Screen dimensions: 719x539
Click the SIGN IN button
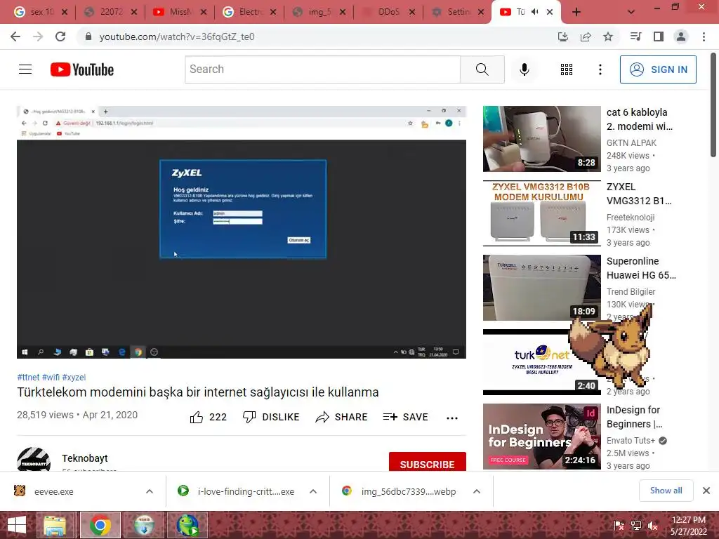[658, 69]
